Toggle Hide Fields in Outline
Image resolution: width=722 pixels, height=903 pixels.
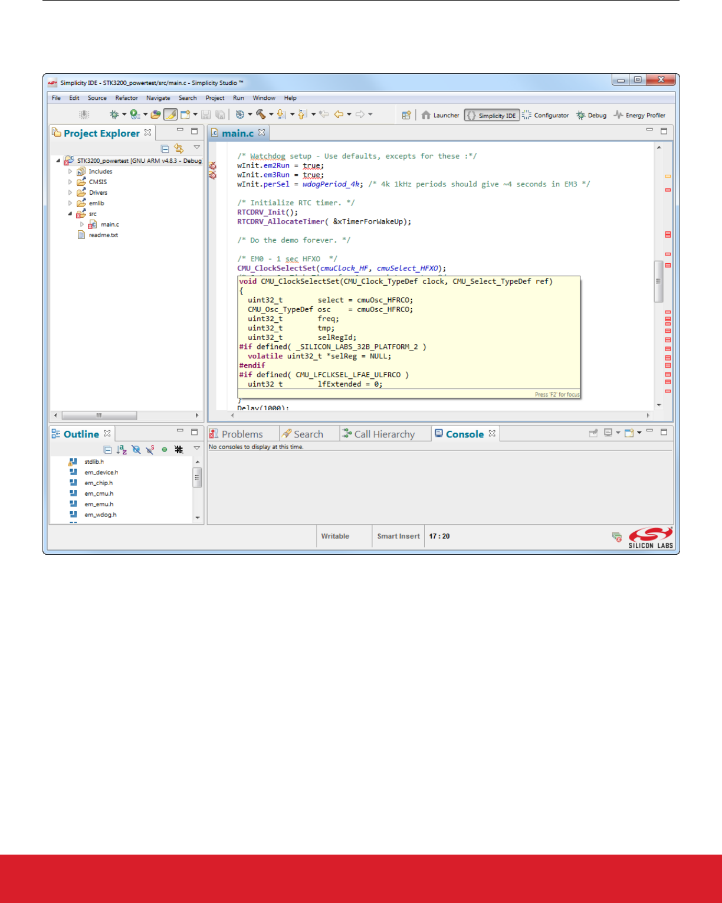(136, 450)
